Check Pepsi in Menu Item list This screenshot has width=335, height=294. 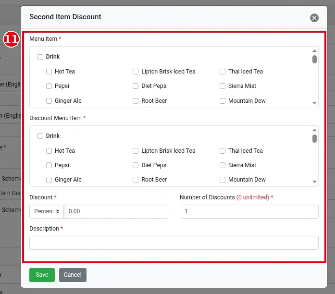(49, 86)
